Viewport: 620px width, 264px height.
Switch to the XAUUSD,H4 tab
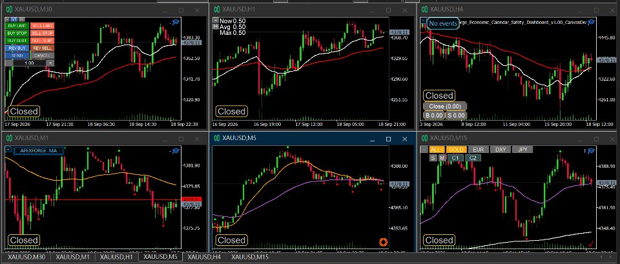(x=204, y=257)
